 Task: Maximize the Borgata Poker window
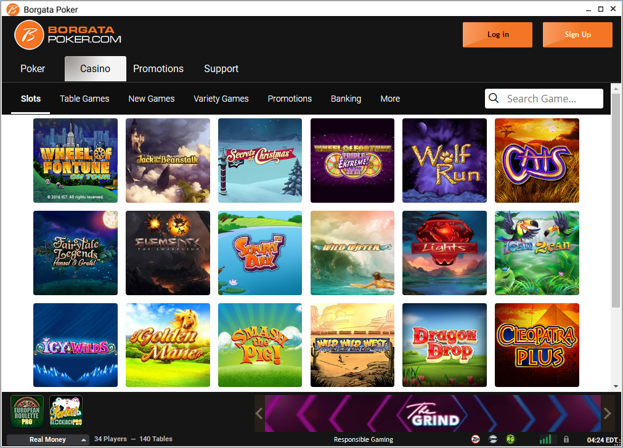click(x=601, y=9)
